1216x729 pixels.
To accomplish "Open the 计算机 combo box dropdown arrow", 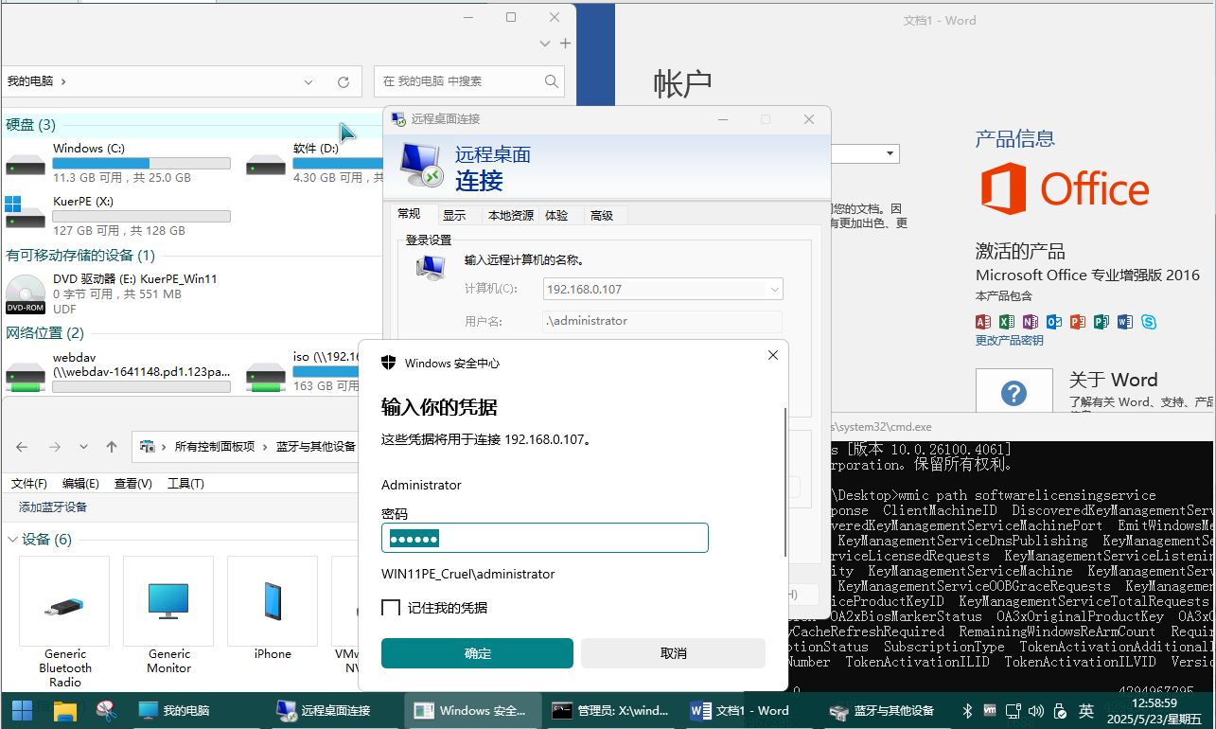I will click(775, 290).
